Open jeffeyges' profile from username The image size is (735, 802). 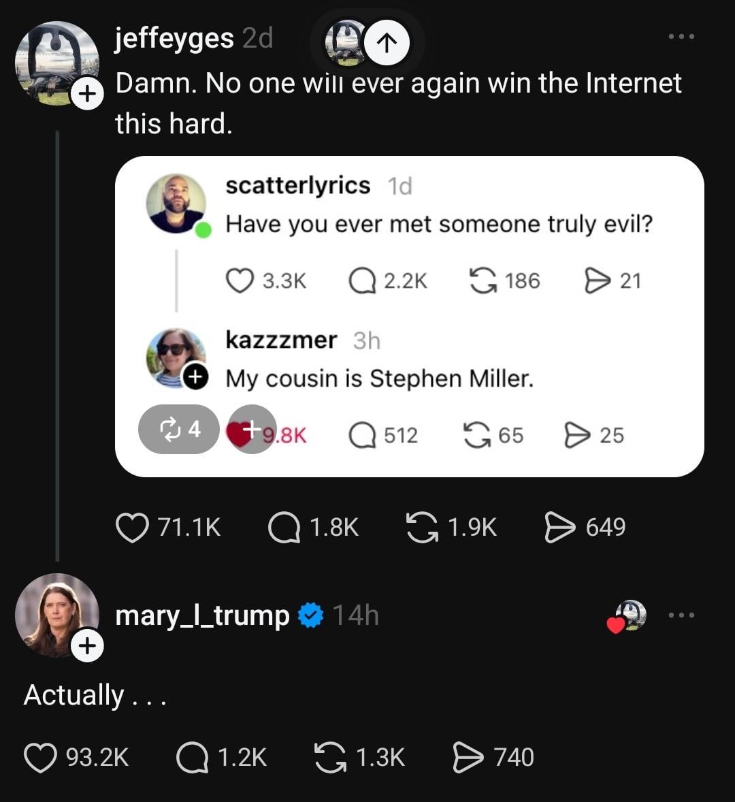(174, 38)
